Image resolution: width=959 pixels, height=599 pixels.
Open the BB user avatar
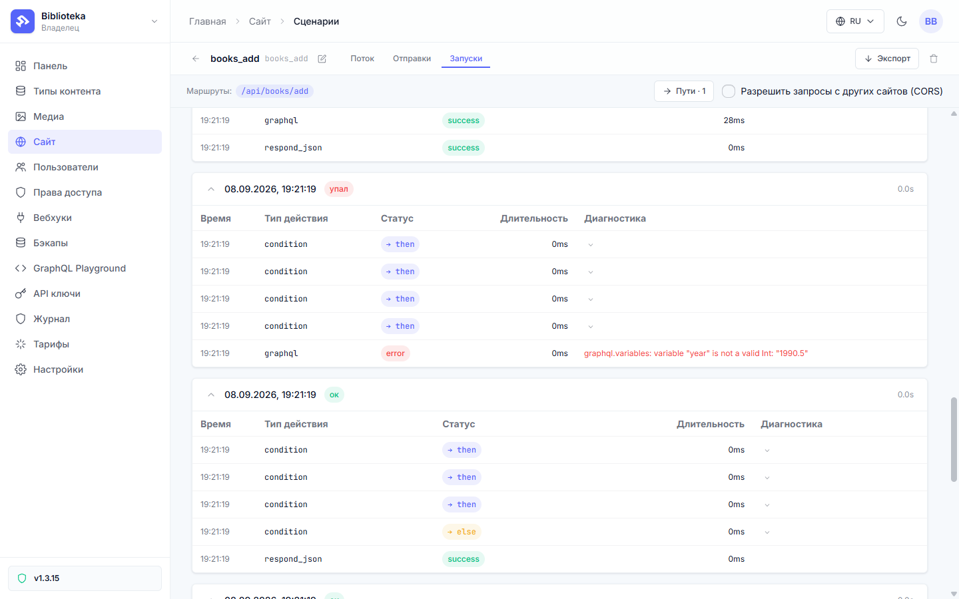[x=931, y=21]
